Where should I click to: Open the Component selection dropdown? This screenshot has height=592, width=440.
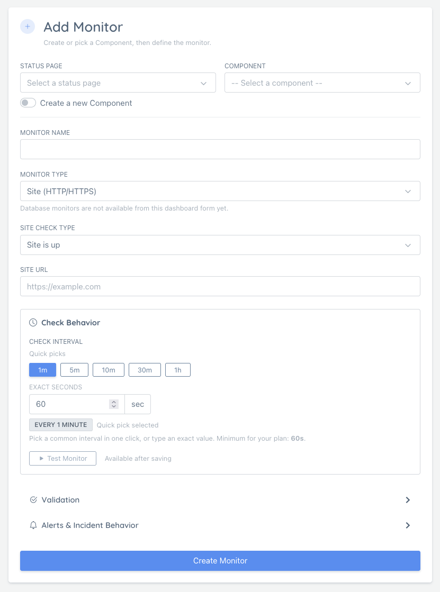[322, 83]
